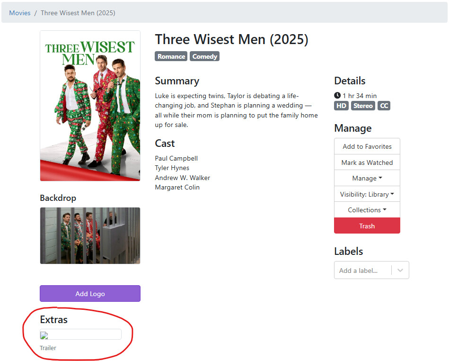
Task: Click the red Trash button
Action: [367, 226]
